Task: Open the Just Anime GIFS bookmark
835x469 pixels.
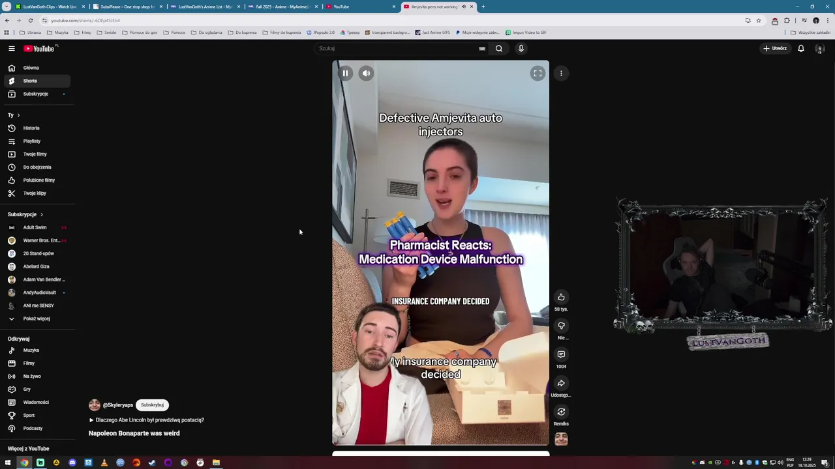Action: click(x=431, y=33)
